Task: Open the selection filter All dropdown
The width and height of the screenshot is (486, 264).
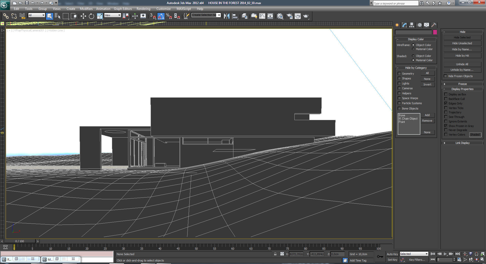Action: coord(36,15)
